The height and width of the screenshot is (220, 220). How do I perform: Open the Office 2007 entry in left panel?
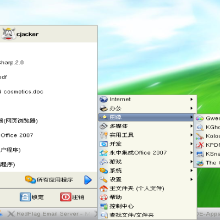pyautogui.click(x=16, y=135)
